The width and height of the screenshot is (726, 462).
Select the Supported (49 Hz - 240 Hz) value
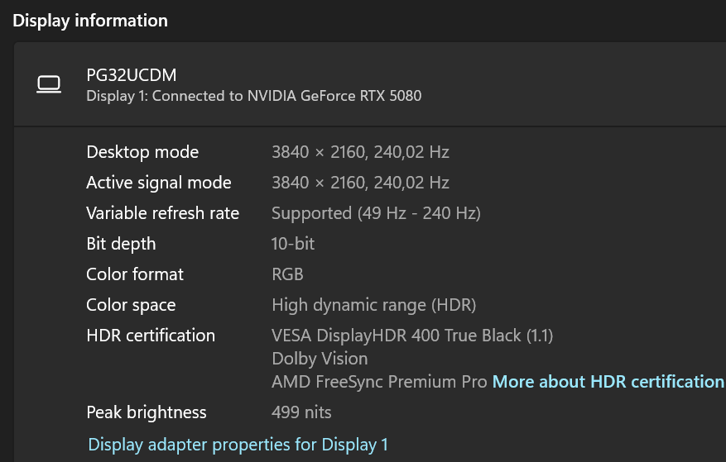click(376, 213)
